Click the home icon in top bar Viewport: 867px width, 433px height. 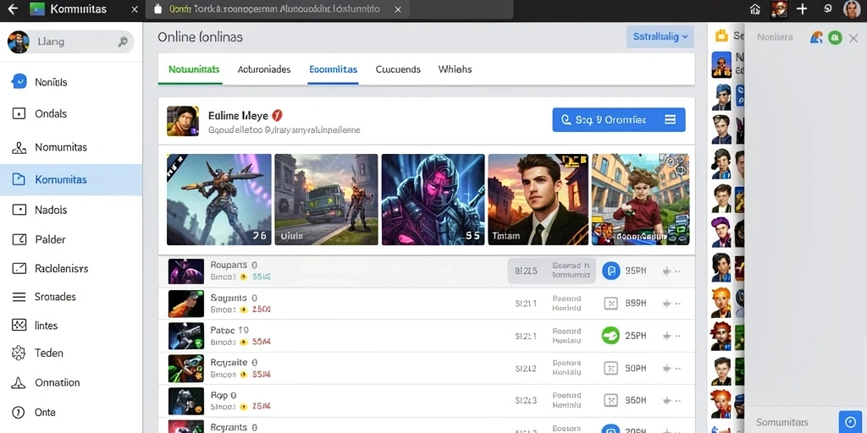pos(754,8)
